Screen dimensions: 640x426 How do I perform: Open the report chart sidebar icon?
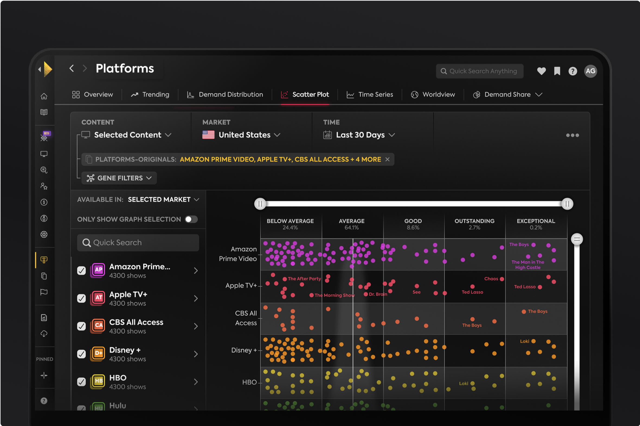pos(44,318)
